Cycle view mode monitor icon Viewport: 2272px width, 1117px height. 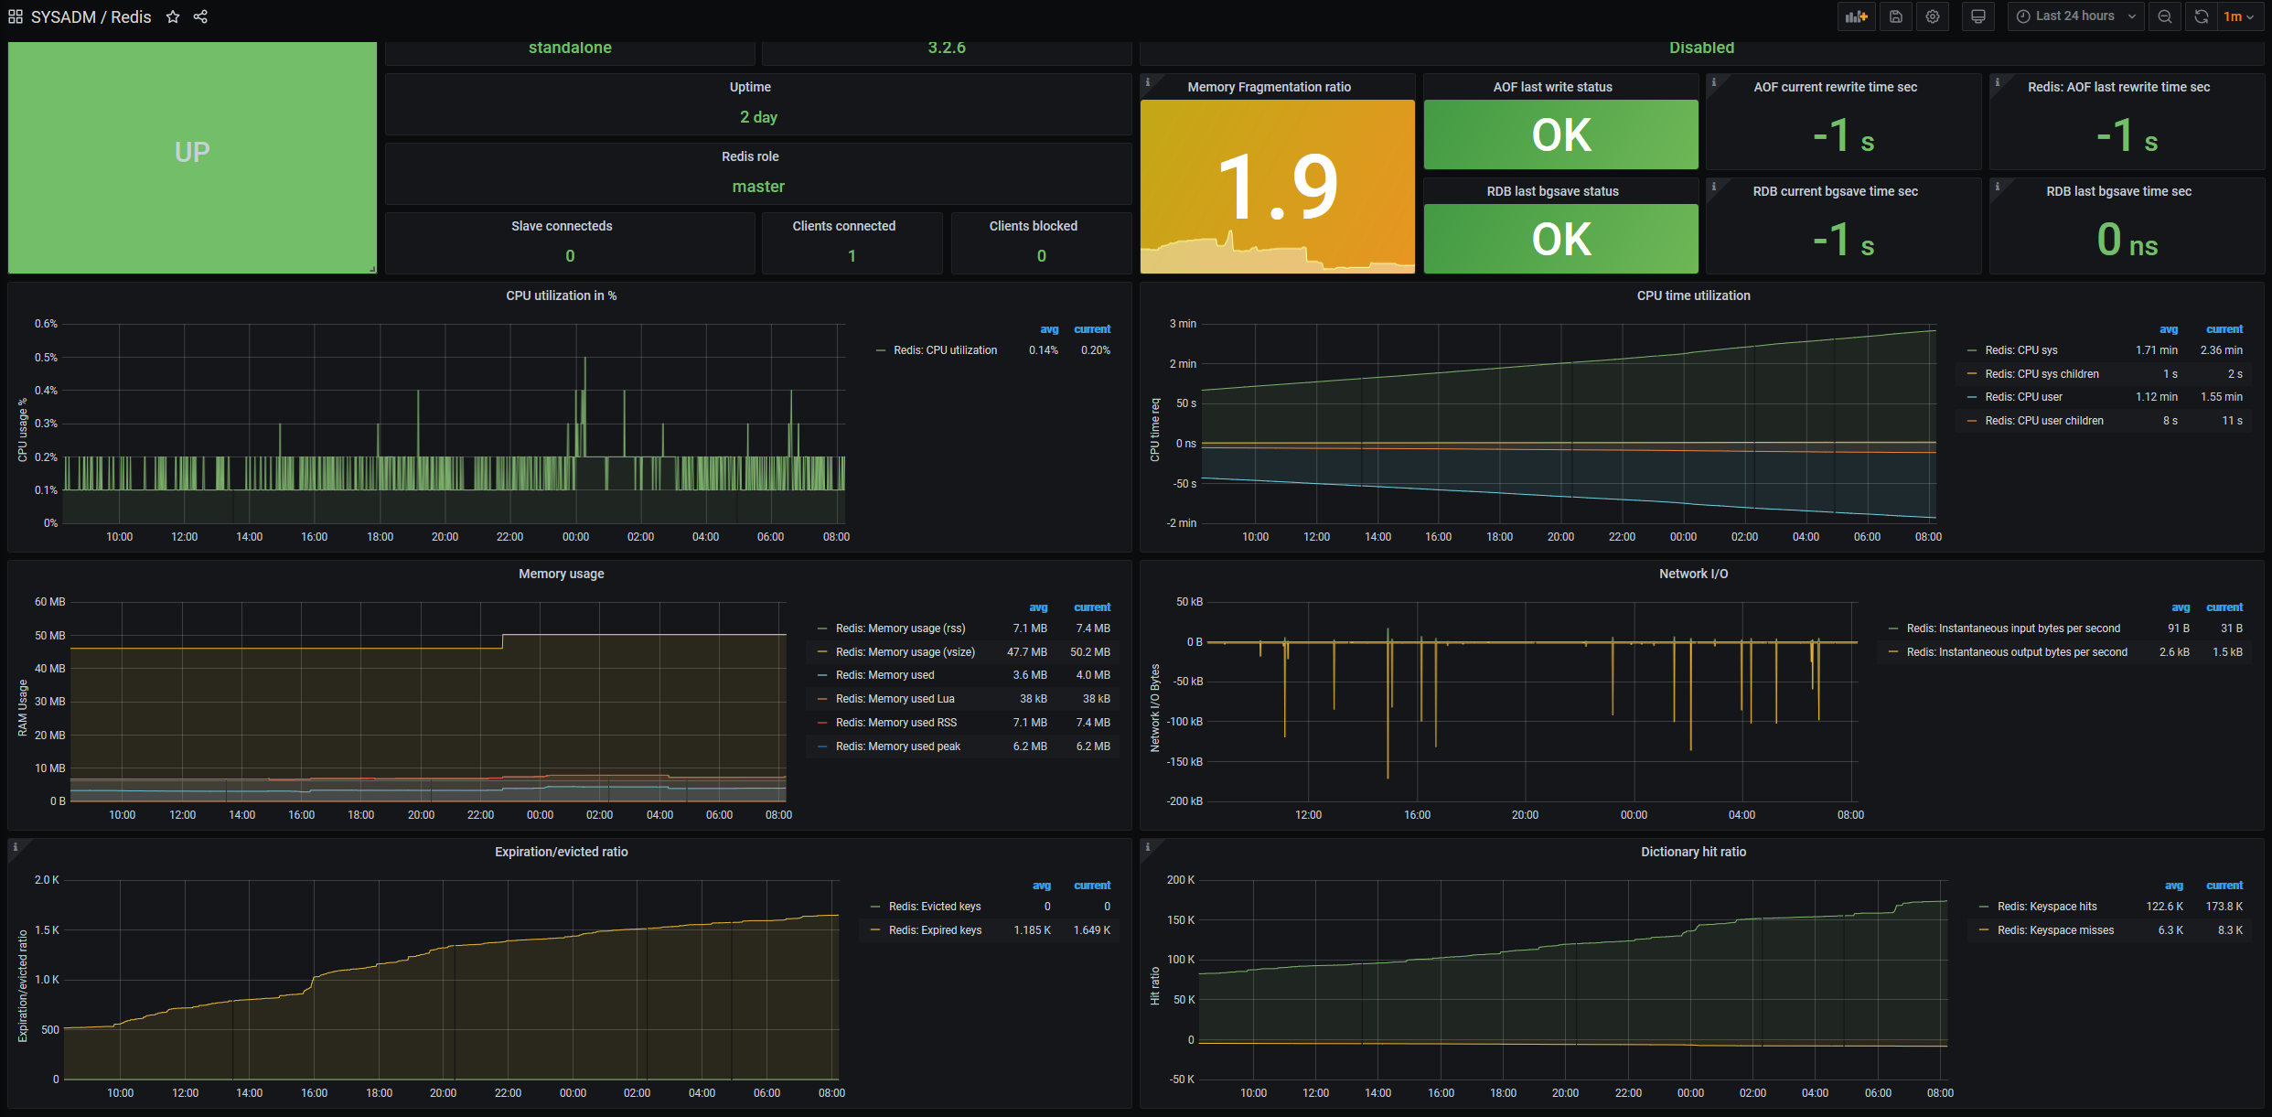pyautogui.click(x=1978, y=16)
